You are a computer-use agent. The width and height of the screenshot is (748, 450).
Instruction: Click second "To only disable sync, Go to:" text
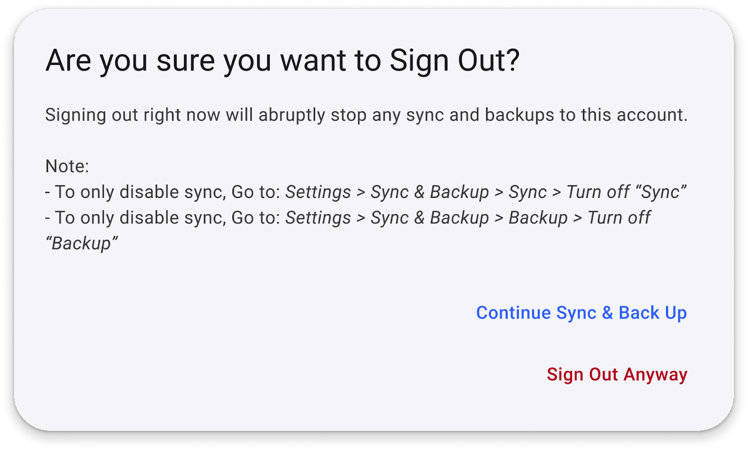[167, 218]
